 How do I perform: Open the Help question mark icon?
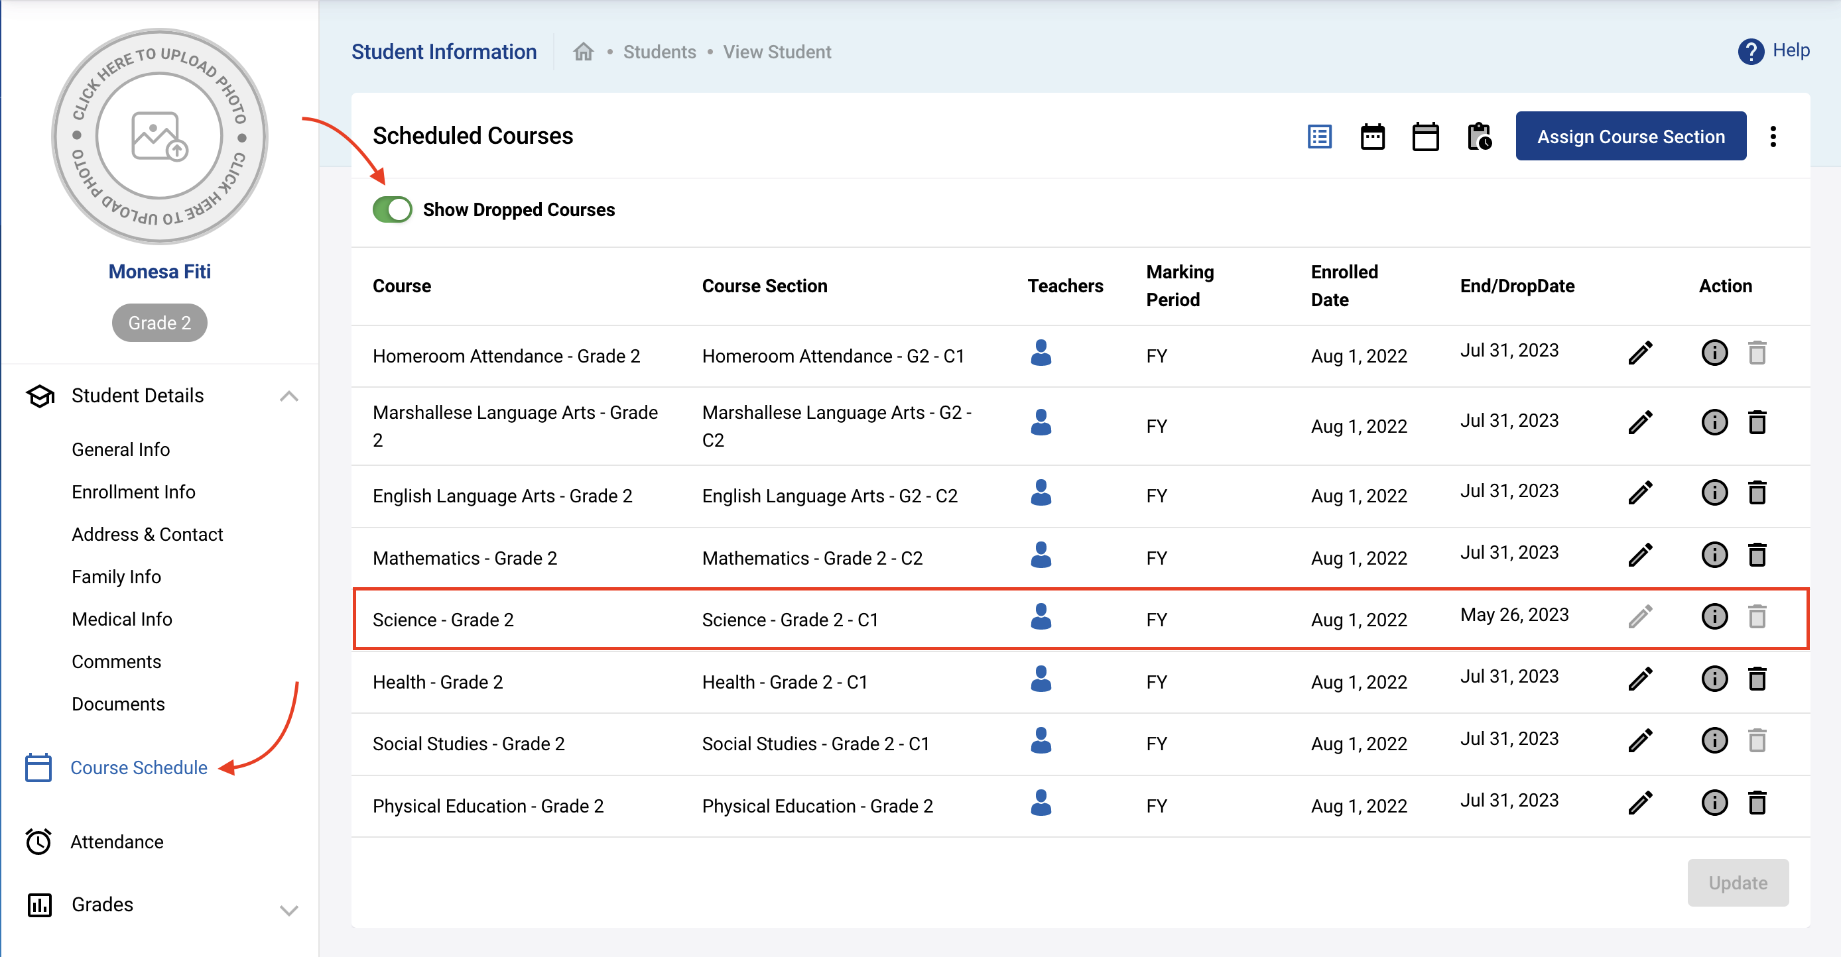(x=1750, y=52)
